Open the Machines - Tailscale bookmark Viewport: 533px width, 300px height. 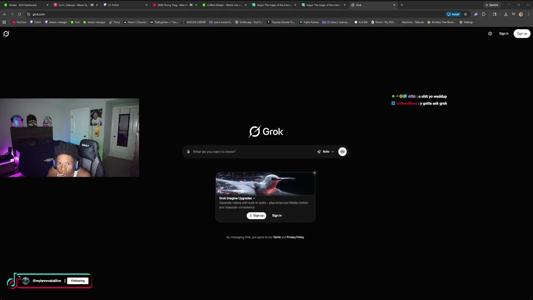click(x=411, y=22)
